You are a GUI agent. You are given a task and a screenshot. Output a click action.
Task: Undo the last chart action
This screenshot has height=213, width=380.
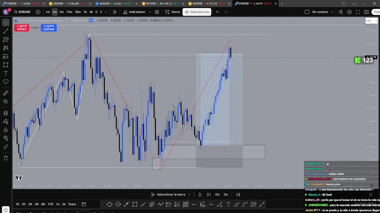(x=218, y=12)
